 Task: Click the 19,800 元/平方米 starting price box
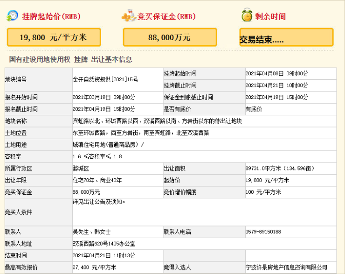[53, 37]
